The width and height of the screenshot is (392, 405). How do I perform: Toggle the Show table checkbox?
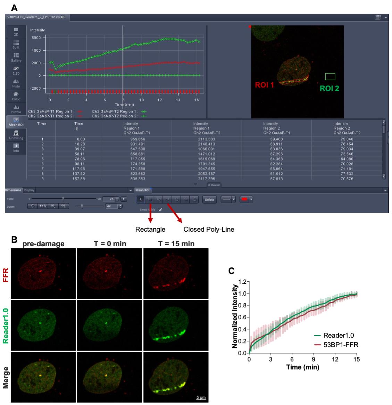[160, 209]
